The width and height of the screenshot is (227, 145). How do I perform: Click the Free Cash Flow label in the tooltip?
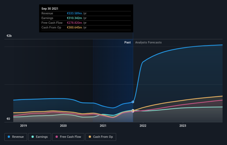coord(52,23)
